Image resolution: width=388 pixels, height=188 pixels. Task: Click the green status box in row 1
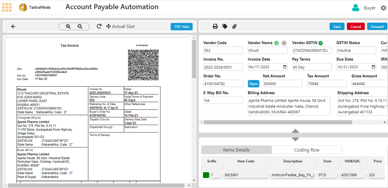point(206,175)
